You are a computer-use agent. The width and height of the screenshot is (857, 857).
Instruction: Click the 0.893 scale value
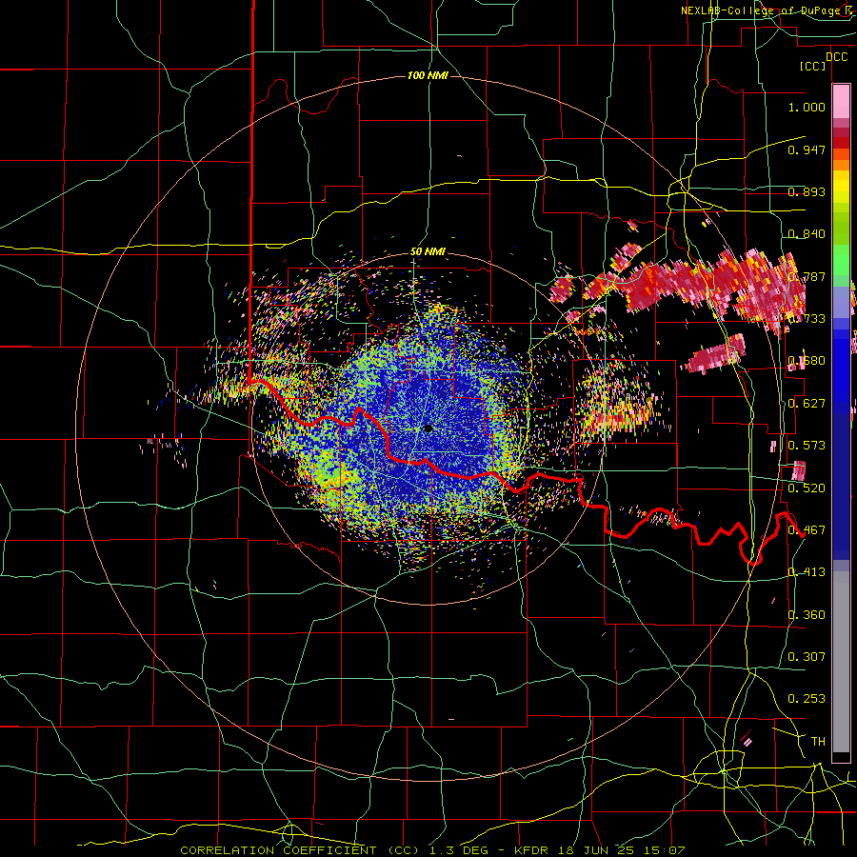(807, 191)
